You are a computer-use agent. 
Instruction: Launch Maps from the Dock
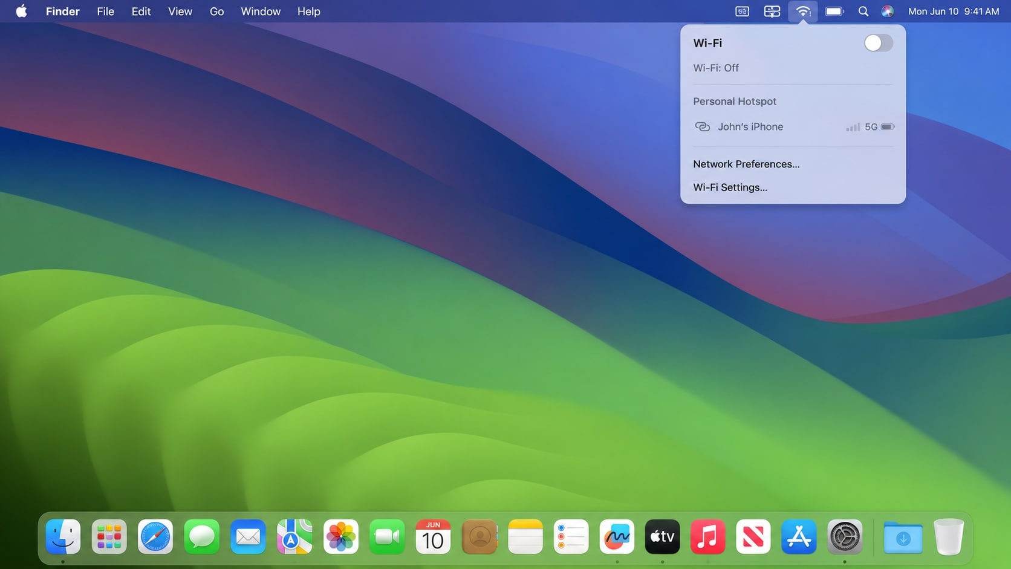[294, 536]
